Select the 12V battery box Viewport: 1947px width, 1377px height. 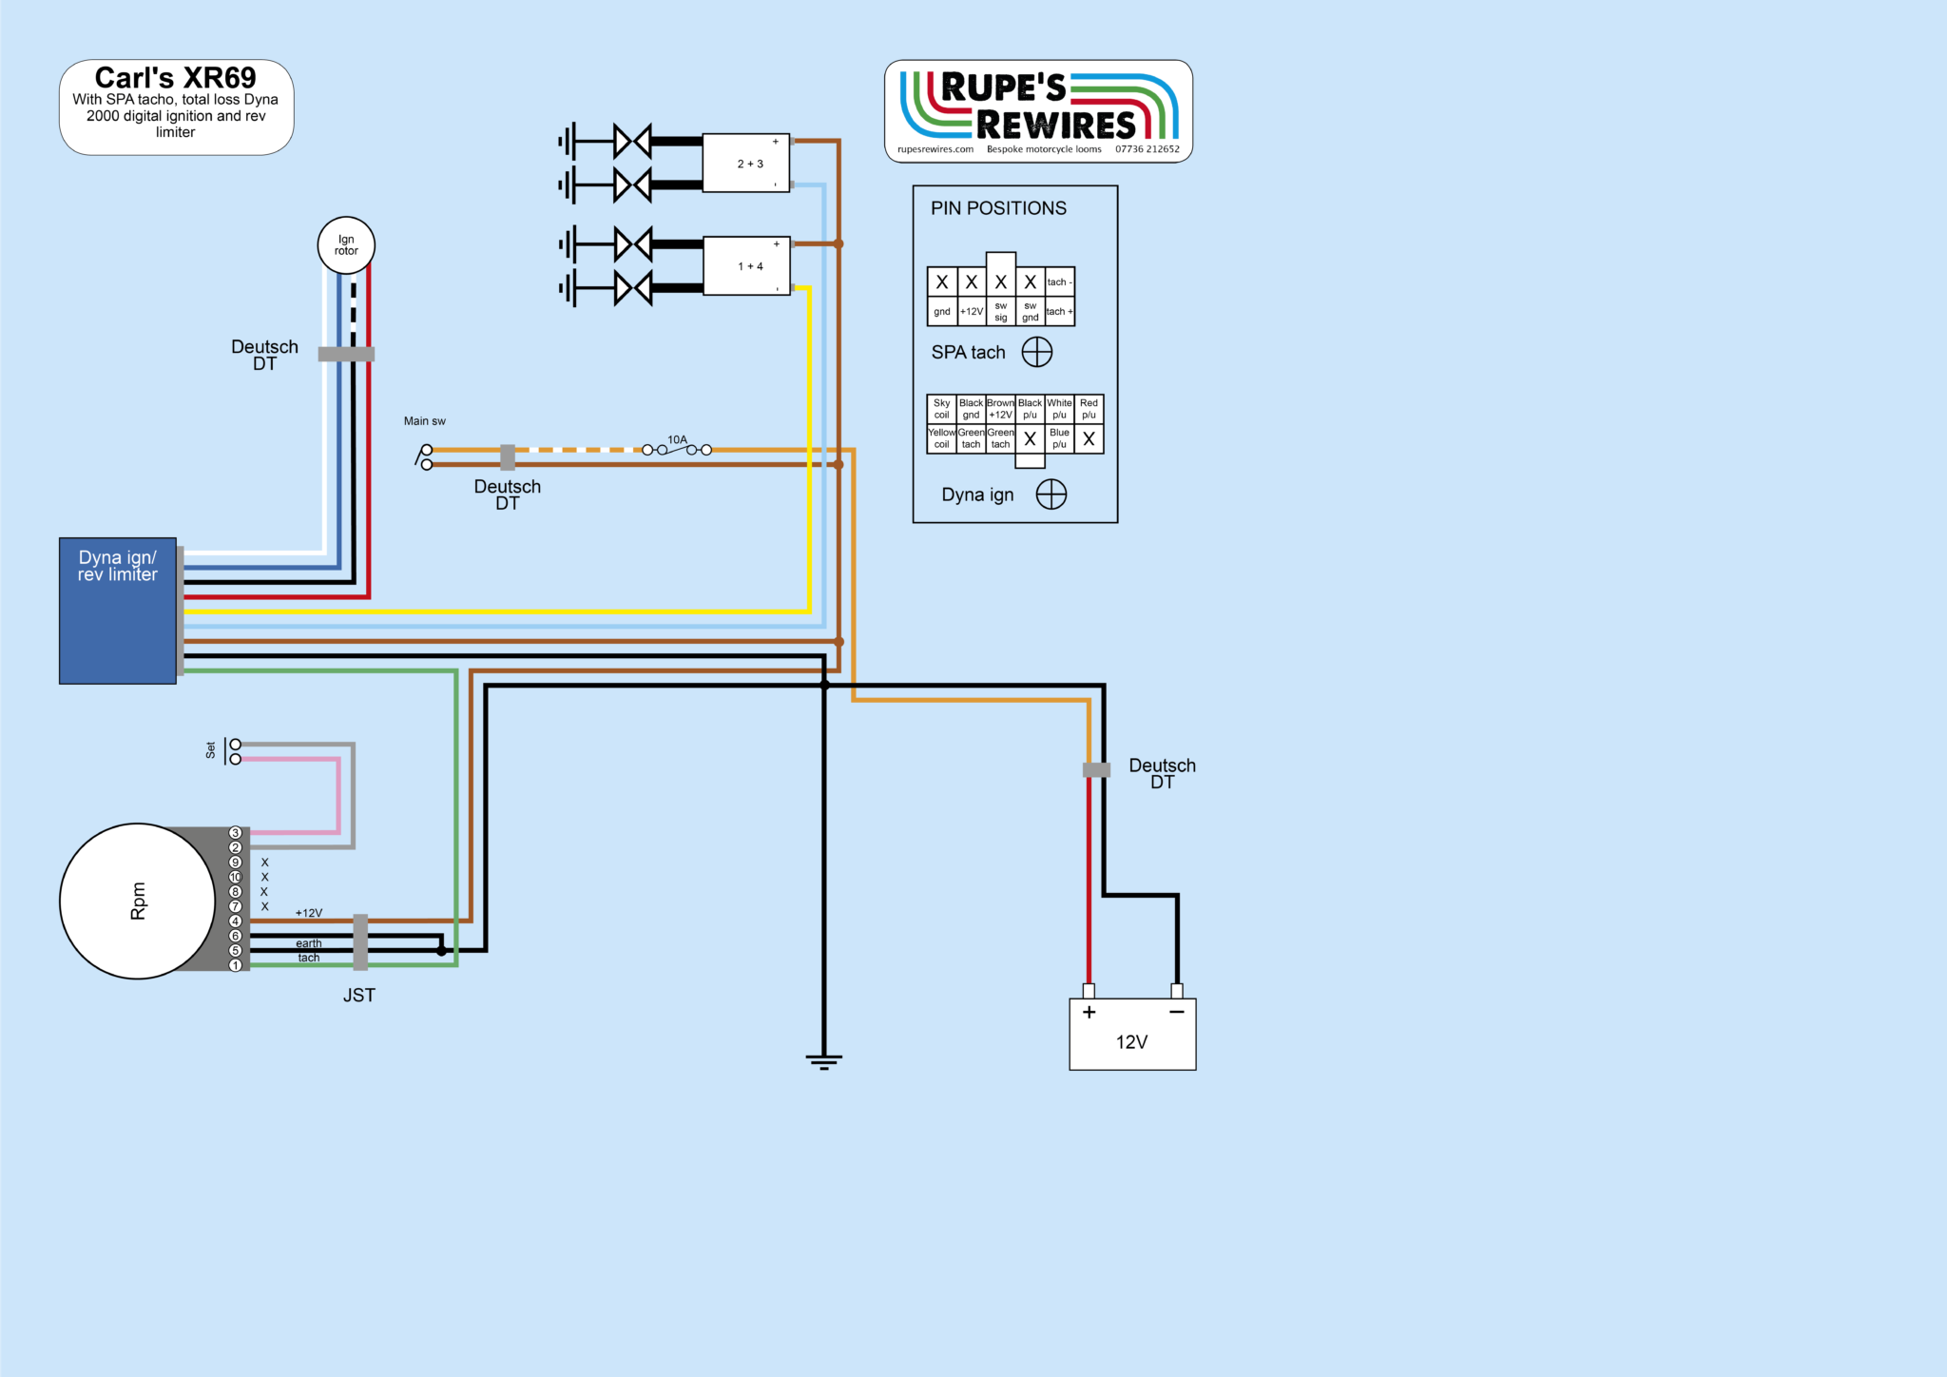pyautogui.click(x=1132, y=1035)
